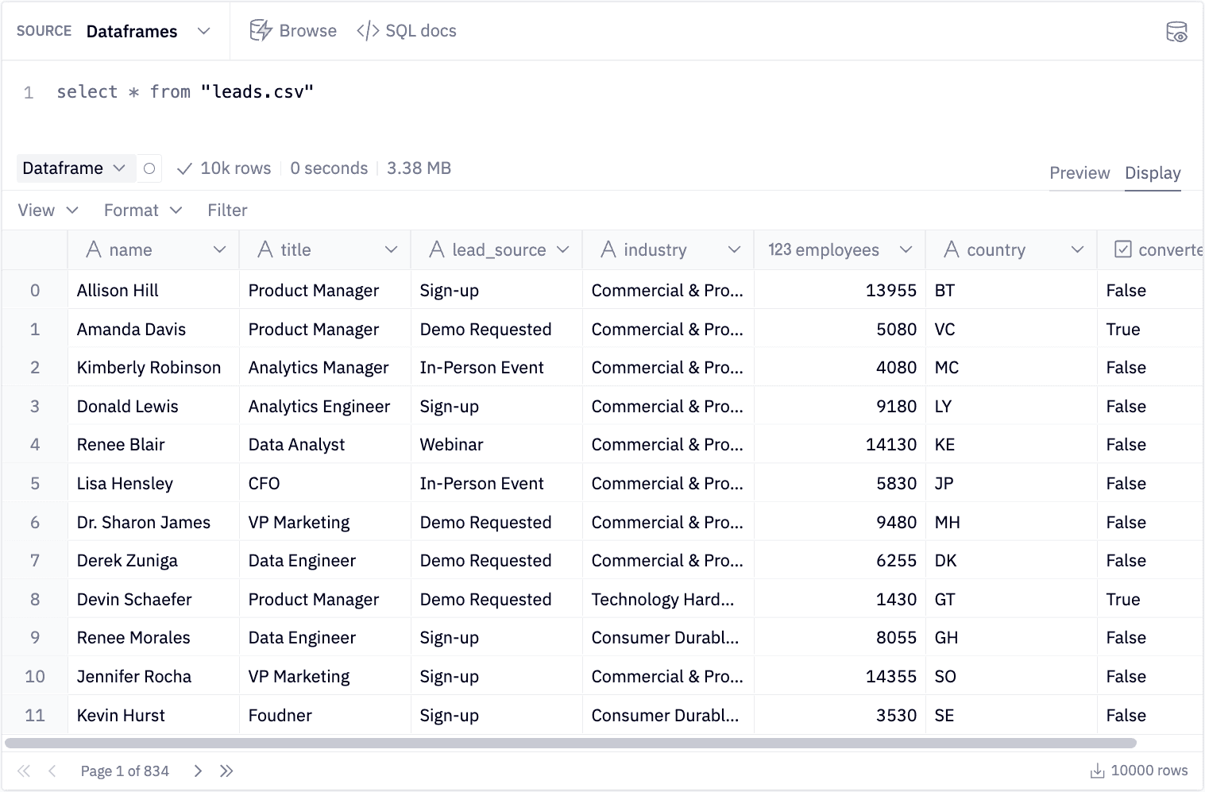The image size is (1205, 792).
Task: Click the status circle beside the Dataframe selector
Action: click(x=149, y=168)
